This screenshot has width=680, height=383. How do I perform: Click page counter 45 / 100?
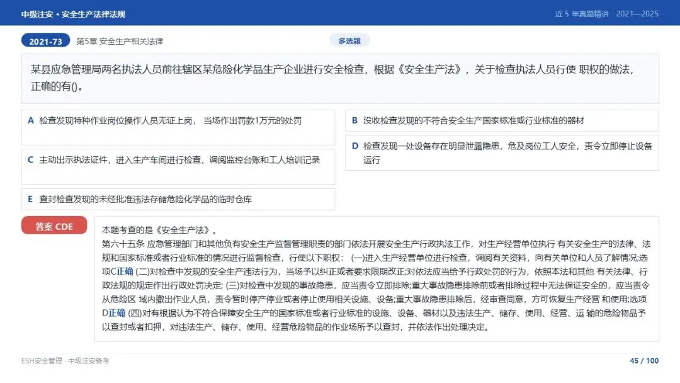pyautogui.click(x=645, y=361)
